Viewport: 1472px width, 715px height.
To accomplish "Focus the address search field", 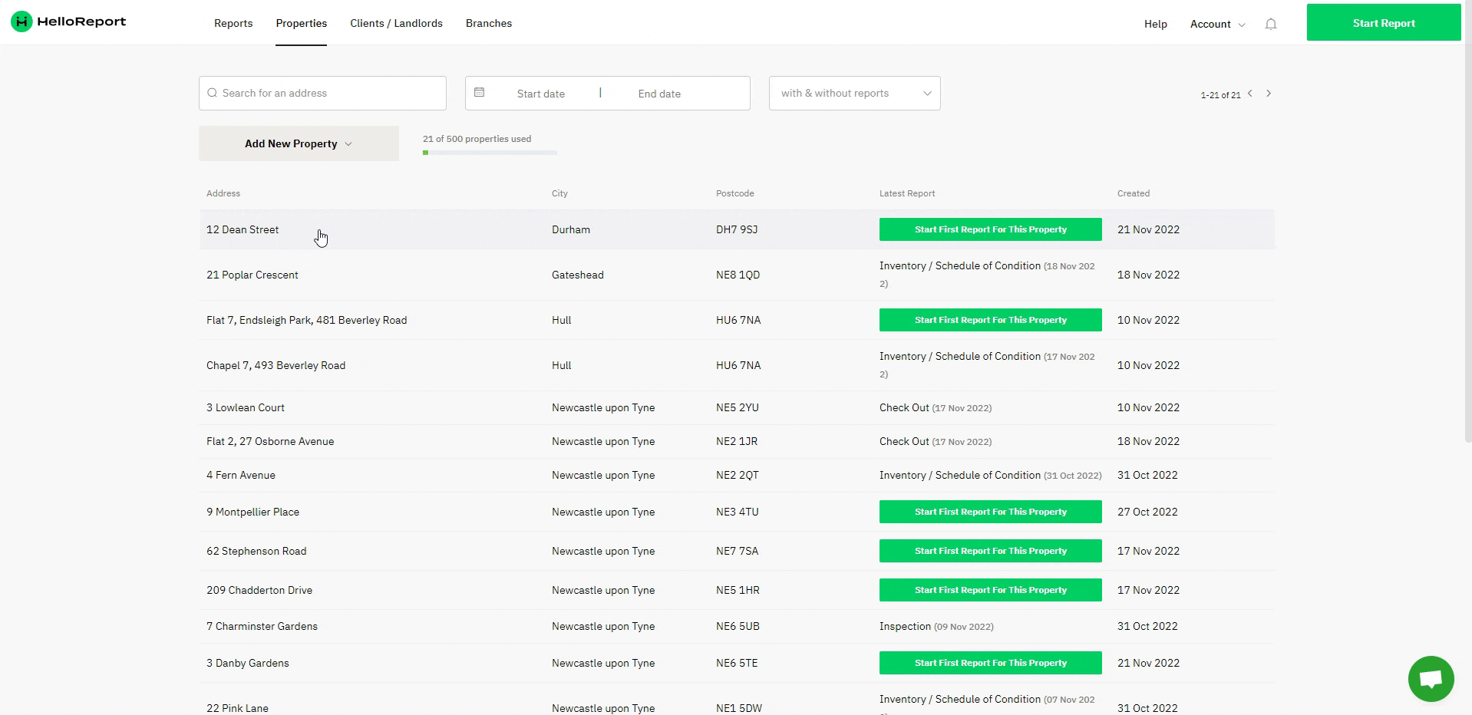I will point(330,93).
